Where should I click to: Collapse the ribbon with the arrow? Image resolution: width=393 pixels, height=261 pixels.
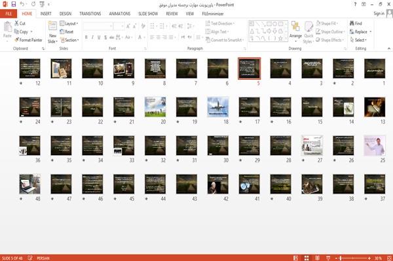[389, 48]
